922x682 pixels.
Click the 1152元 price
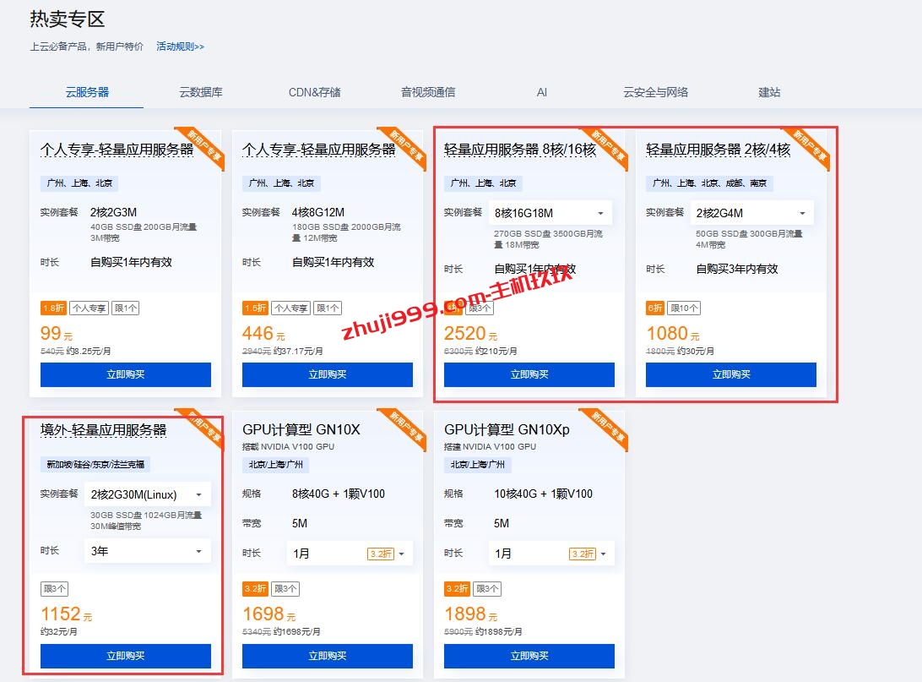[67, 614]
